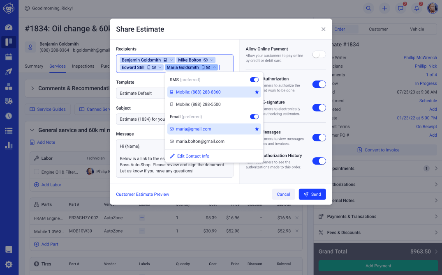Click into the Message text area

coord(175,158)
